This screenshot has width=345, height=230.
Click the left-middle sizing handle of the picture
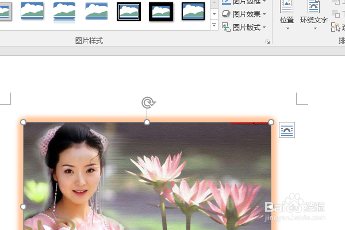point(23,206)
